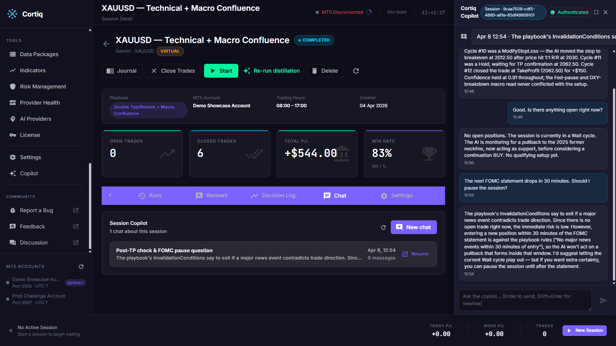Open Feedback external link icon
Screen dimensions: 616x346
76,226
